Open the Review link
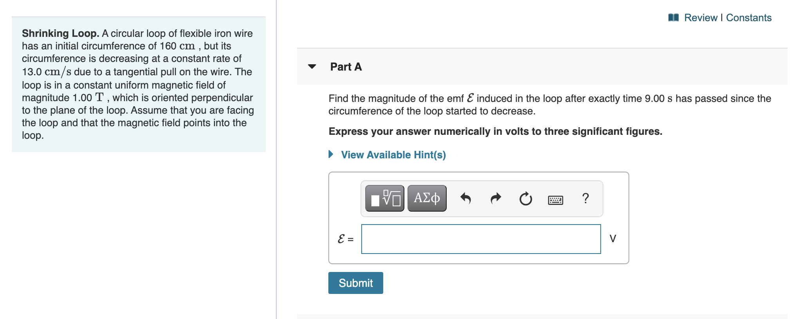797x319 pixels. tap(701, 18)
